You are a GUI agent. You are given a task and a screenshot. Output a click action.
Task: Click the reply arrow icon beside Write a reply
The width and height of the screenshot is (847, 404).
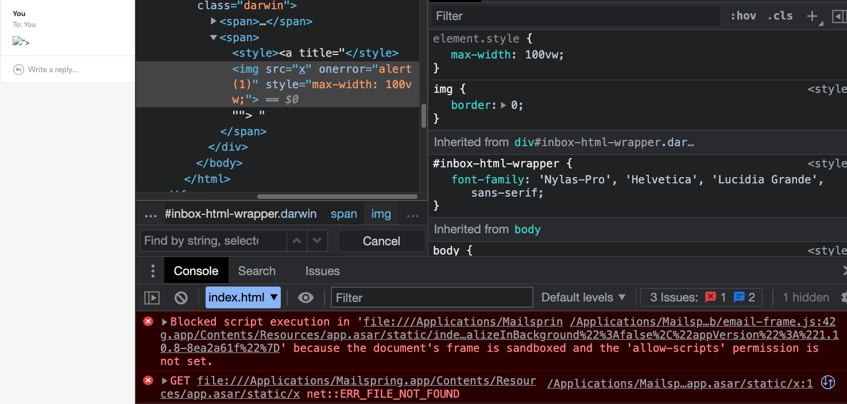pyautogui.click(x=18, y=69)
